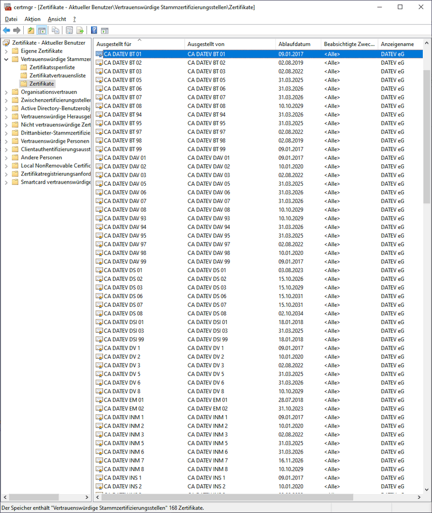Image resolution: width=432 pixels, height=513 pixels.
Task: Click the blue Back arrow in toolbar
Action: click(x=6, y=30)
